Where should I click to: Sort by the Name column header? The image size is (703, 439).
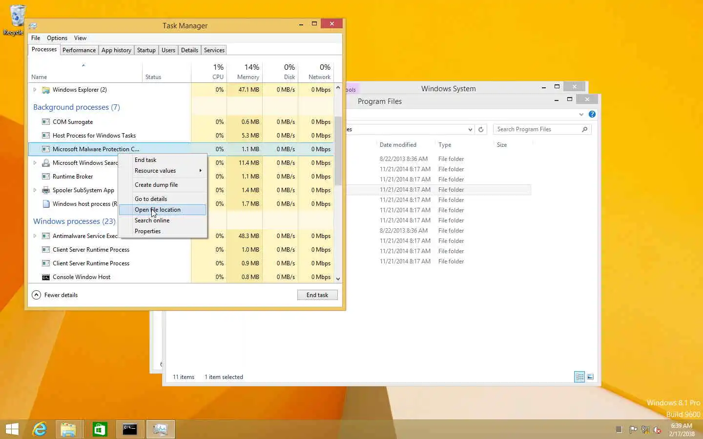point(85,72)
